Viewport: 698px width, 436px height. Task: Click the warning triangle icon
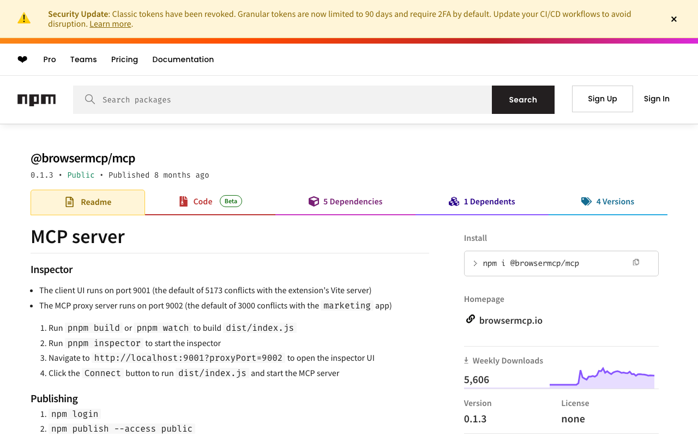point(24,19)
